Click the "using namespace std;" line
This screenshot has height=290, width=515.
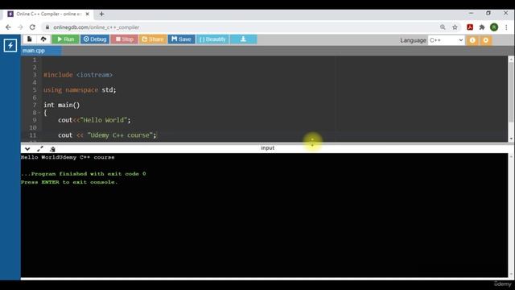click(x=80, y=90)
